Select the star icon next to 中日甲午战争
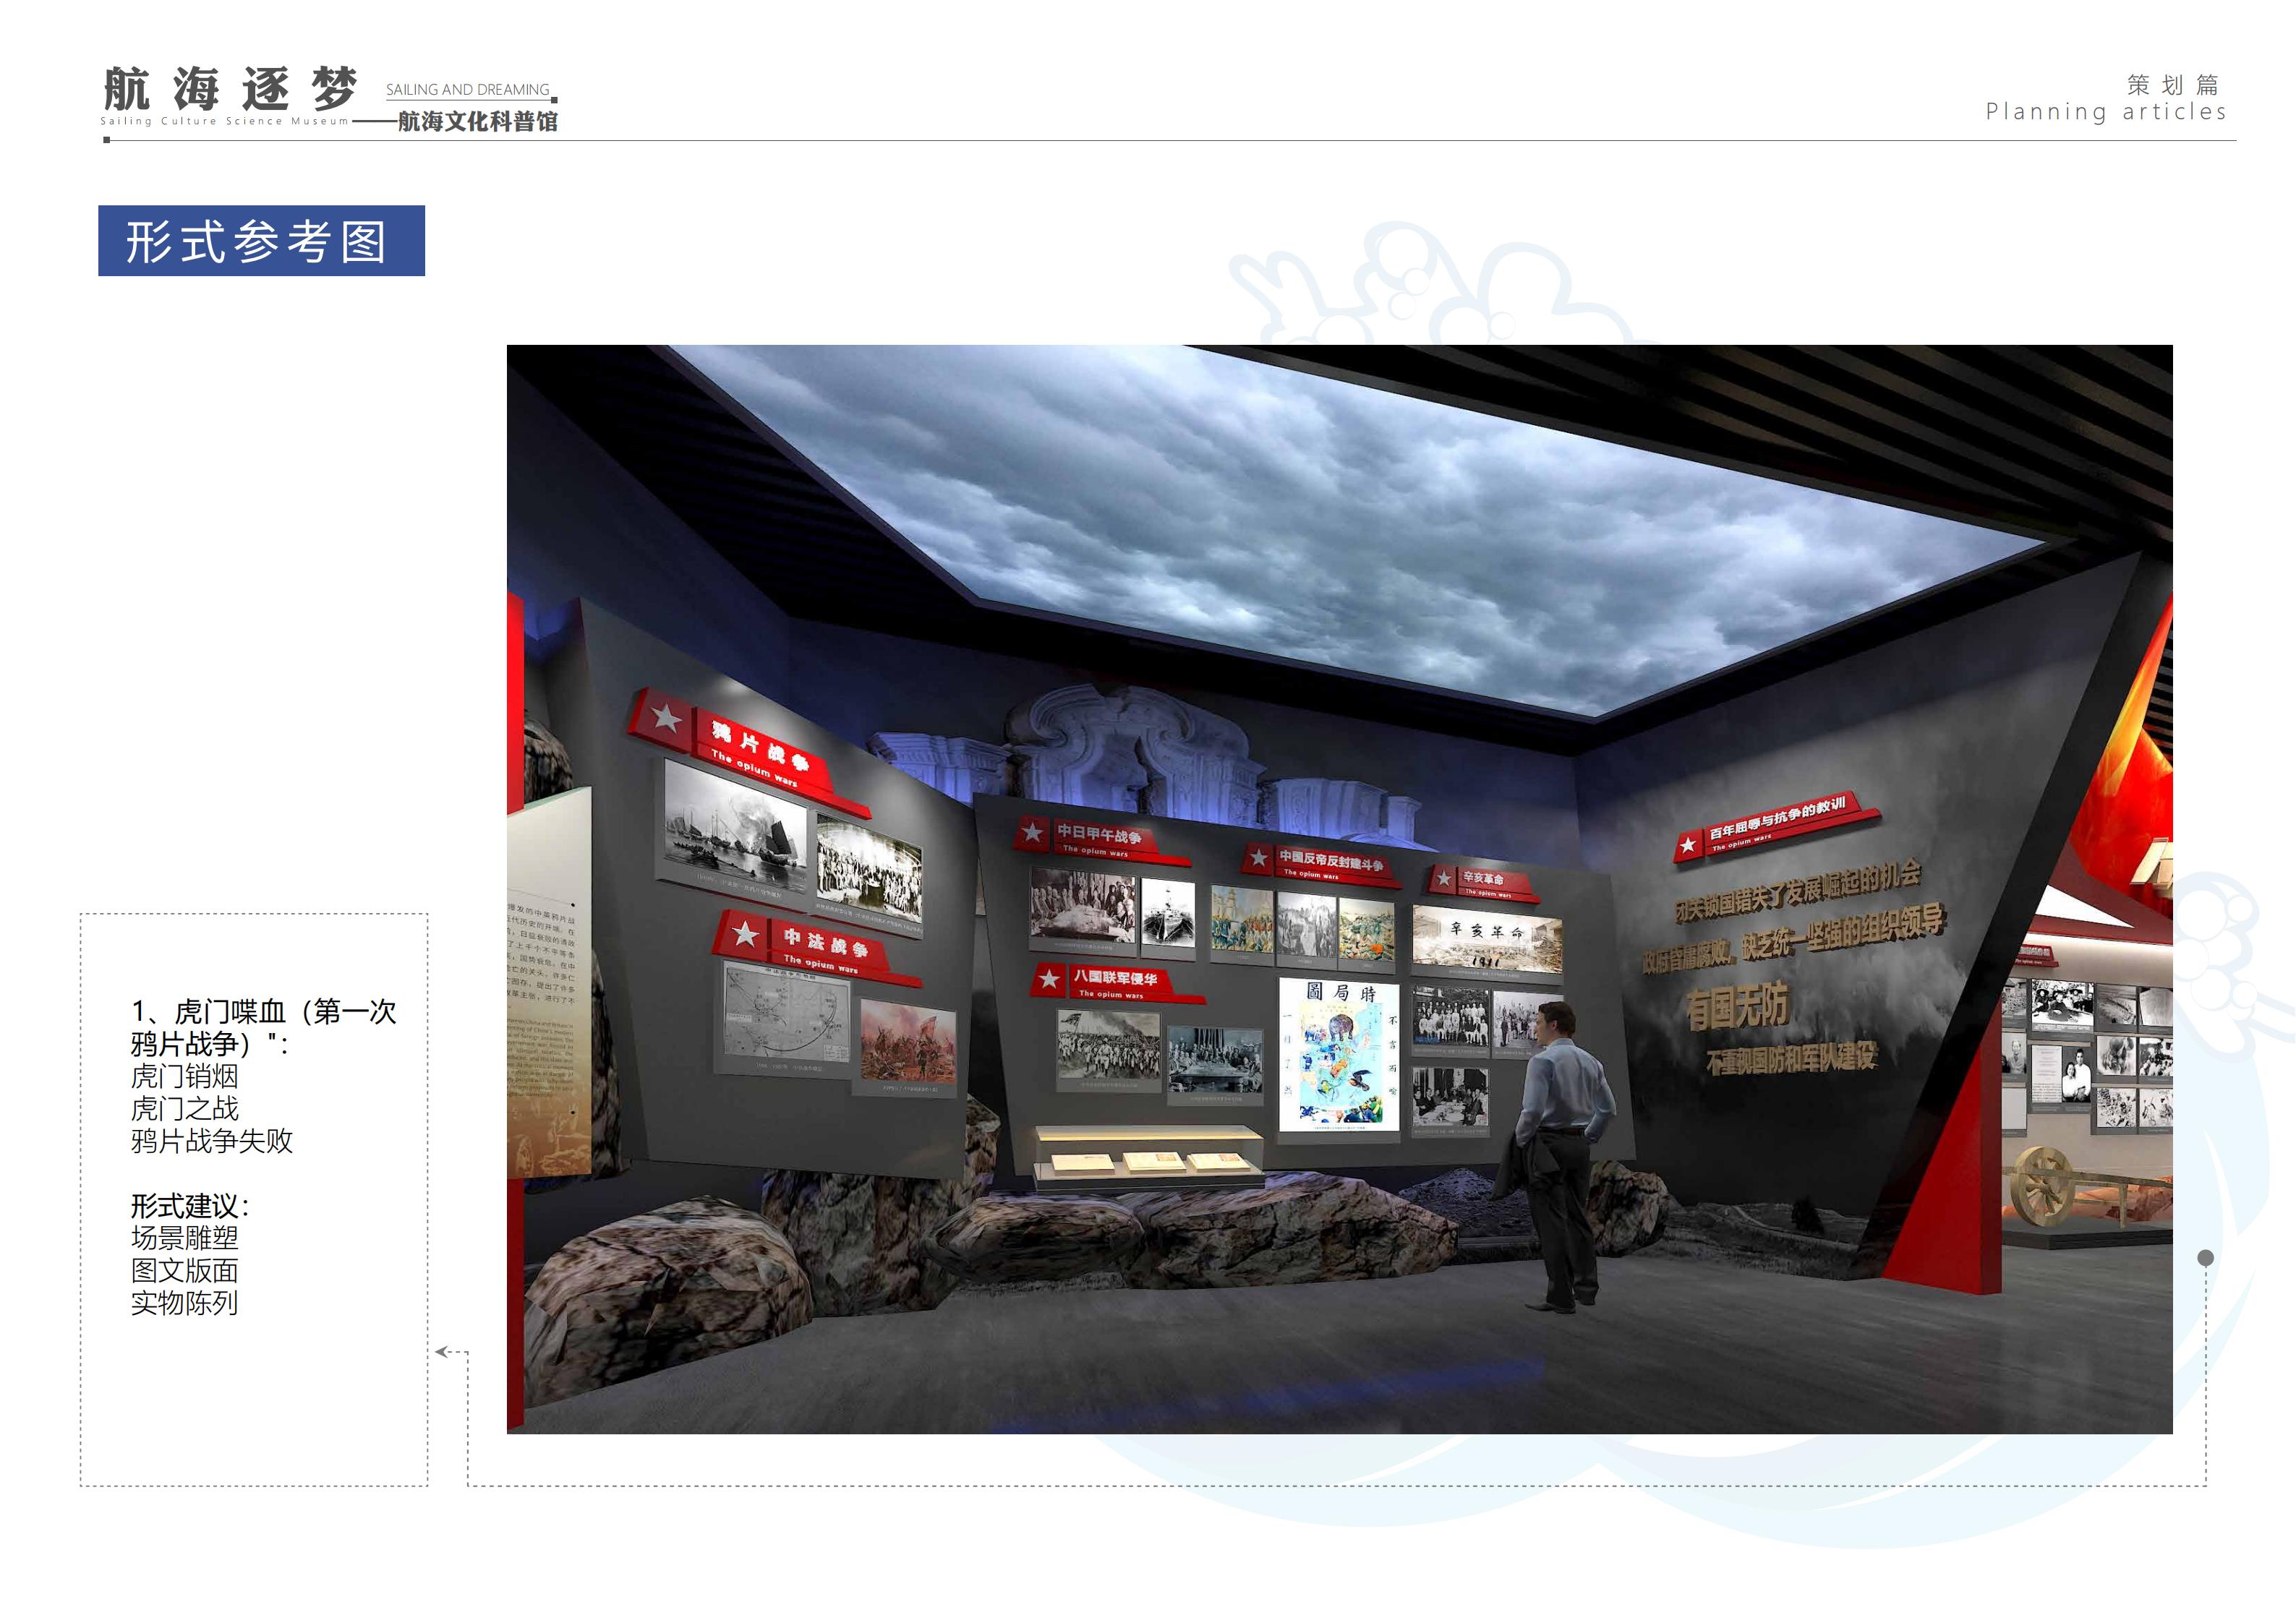The image size is (2296, 1623). tap(1033, 832)
